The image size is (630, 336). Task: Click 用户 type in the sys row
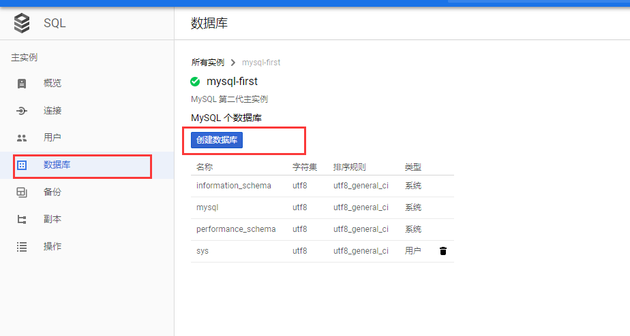[x=412, y=251]
